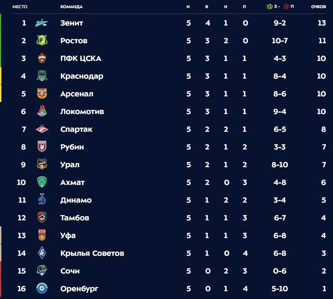Open the Тамбов team link
Viewport: 333px width, 299px height.
74,218
